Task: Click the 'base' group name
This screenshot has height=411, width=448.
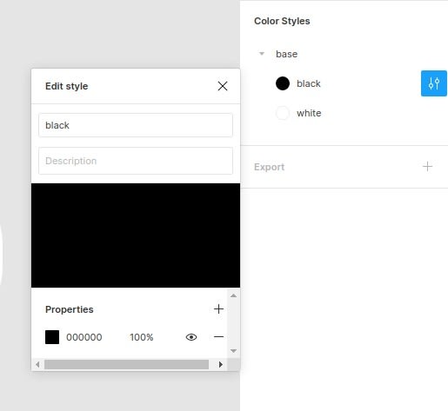Action: click(x=286, y=54)
